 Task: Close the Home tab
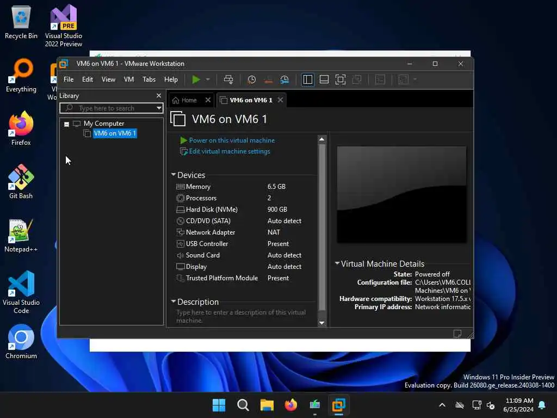(208, 100)
